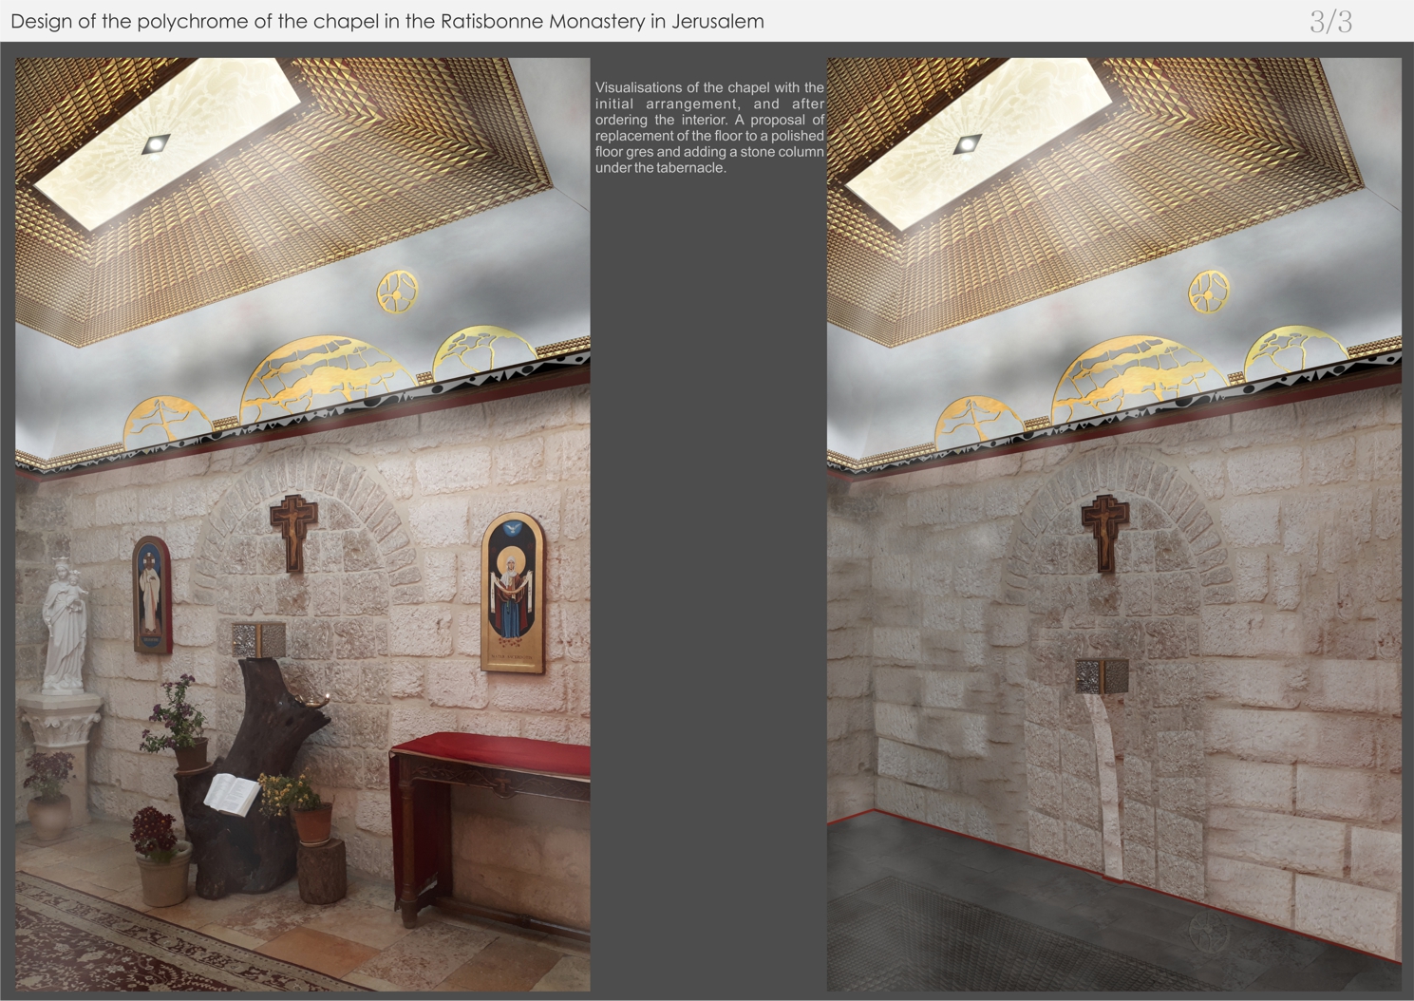Viewport: 1414px width, 1001px height.
Task: Click the round gold ornament in the right image
Action: coord(1209,290)
